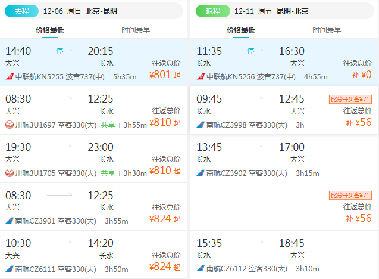Screen dimensions: 379x279
Task: Click the 中联航KN5255 波音737(中) text
Action: pos(60,77)
